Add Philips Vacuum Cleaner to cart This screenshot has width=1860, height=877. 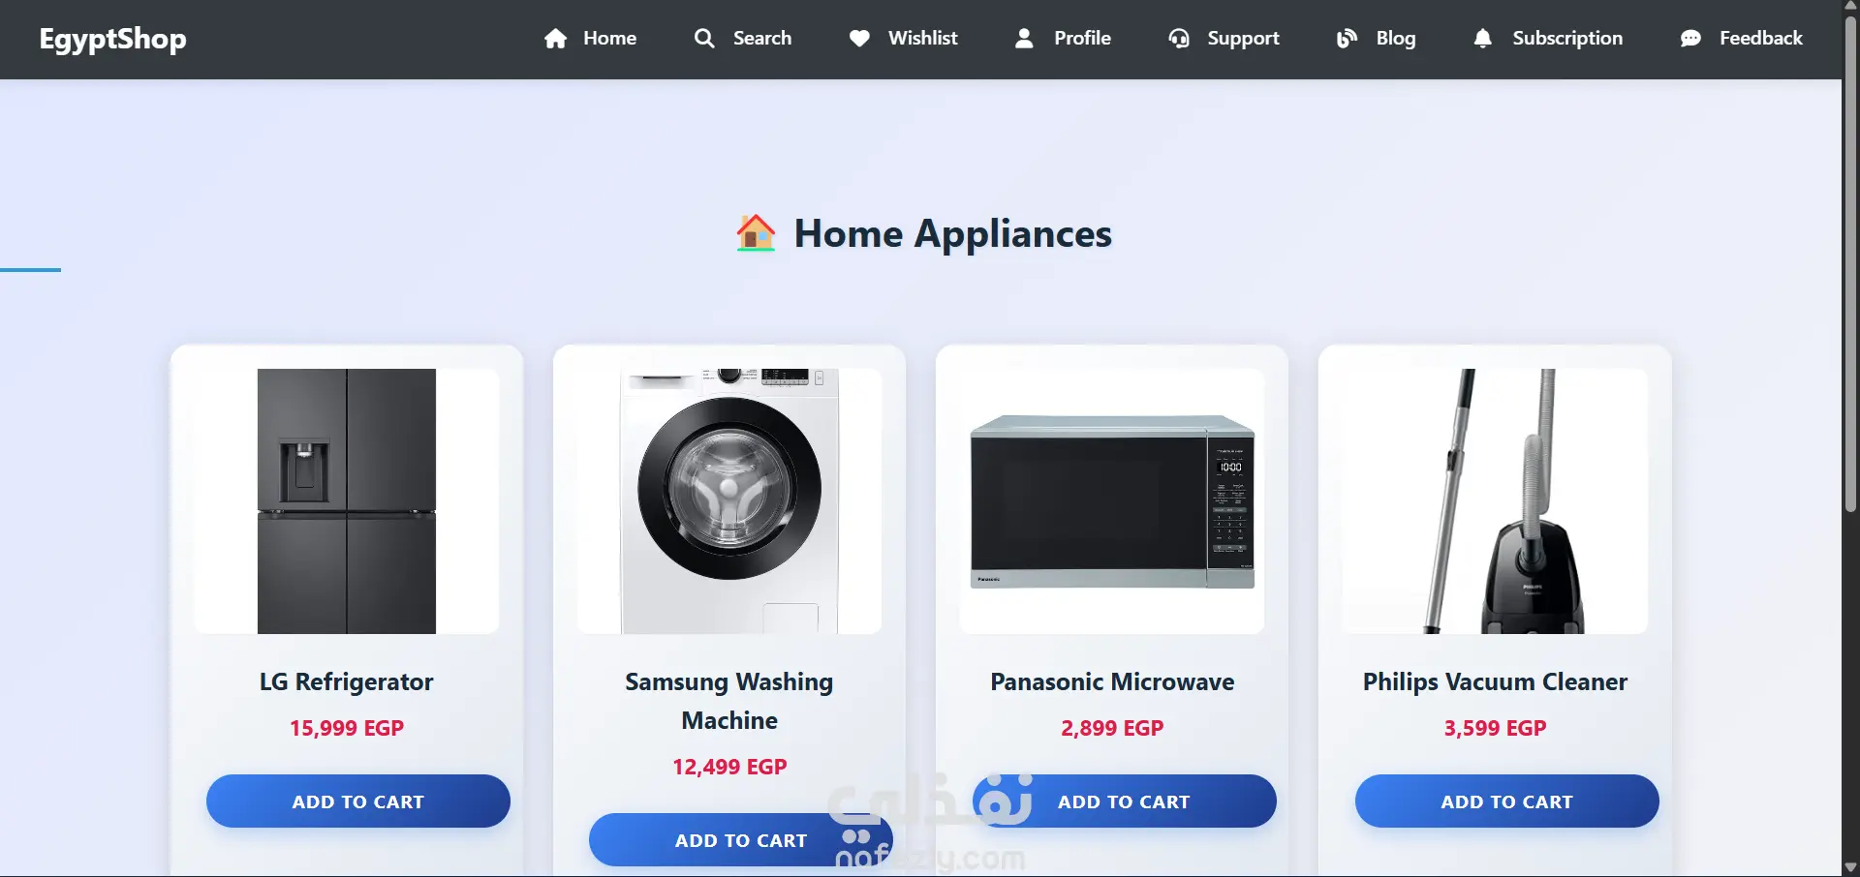coord(1506,801)
